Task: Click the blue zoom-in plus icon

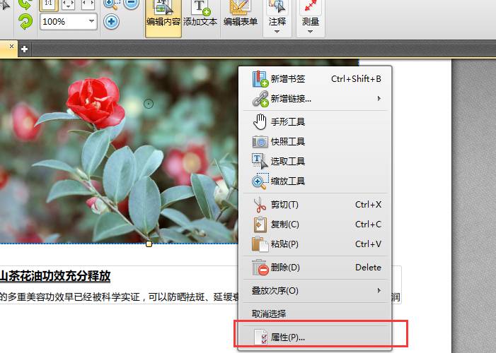Action: pos(111,21)
